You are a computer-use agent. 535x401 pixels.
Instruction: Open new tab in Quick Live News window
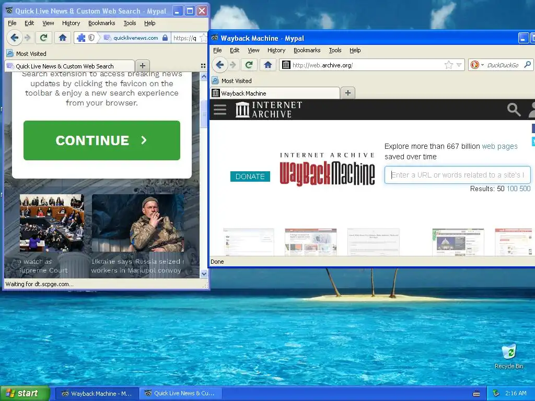(x=143, y=65)
